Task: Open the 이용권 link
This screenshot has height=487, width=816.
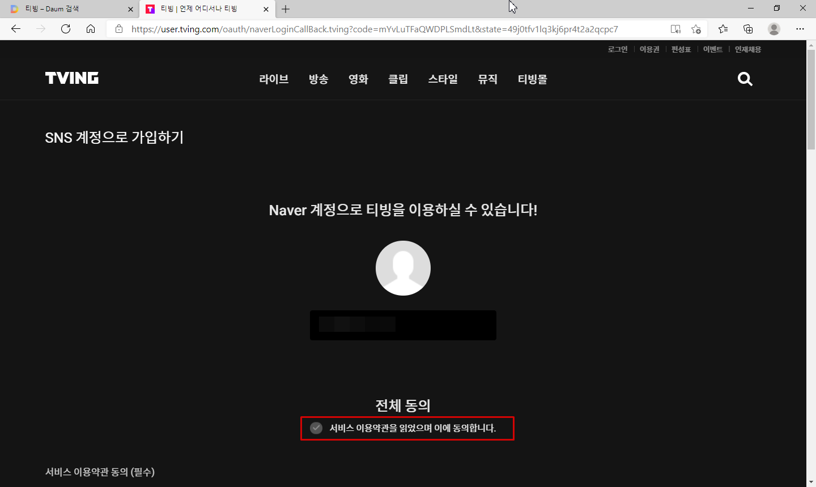Action: click(649, 49)
